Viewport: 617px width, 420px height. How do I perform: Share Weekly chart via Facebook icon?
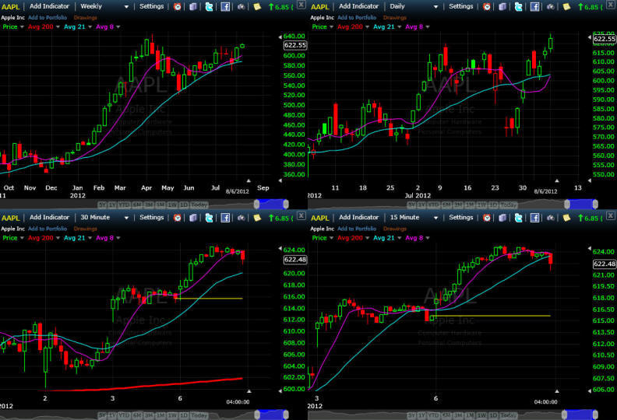[x=225, y=7]
